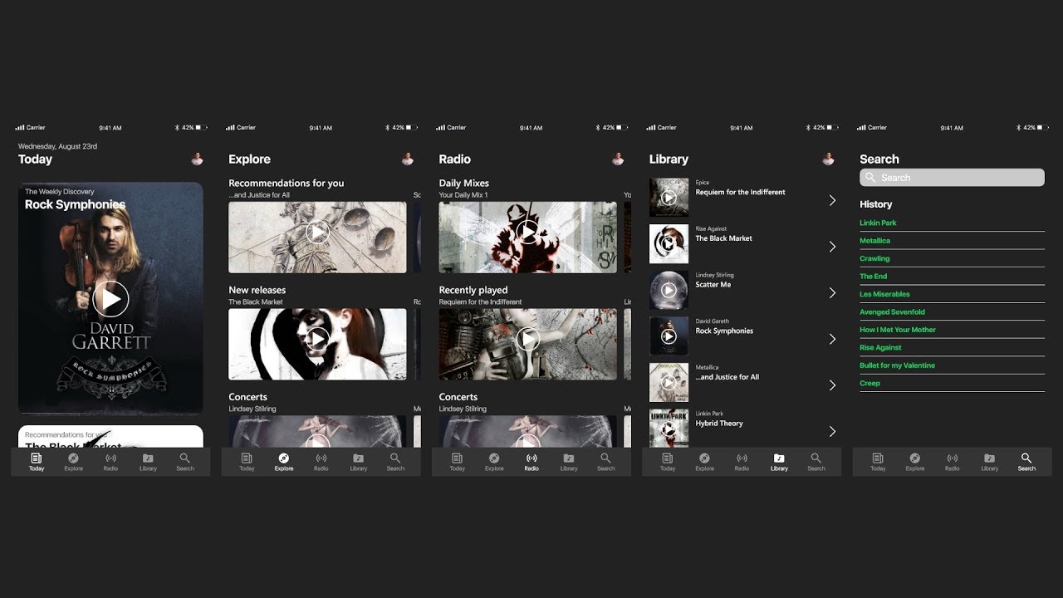This screenshot has width=1063, height=598.
Task: Open the Search tab on the Today screen
Action: (185, 462)
